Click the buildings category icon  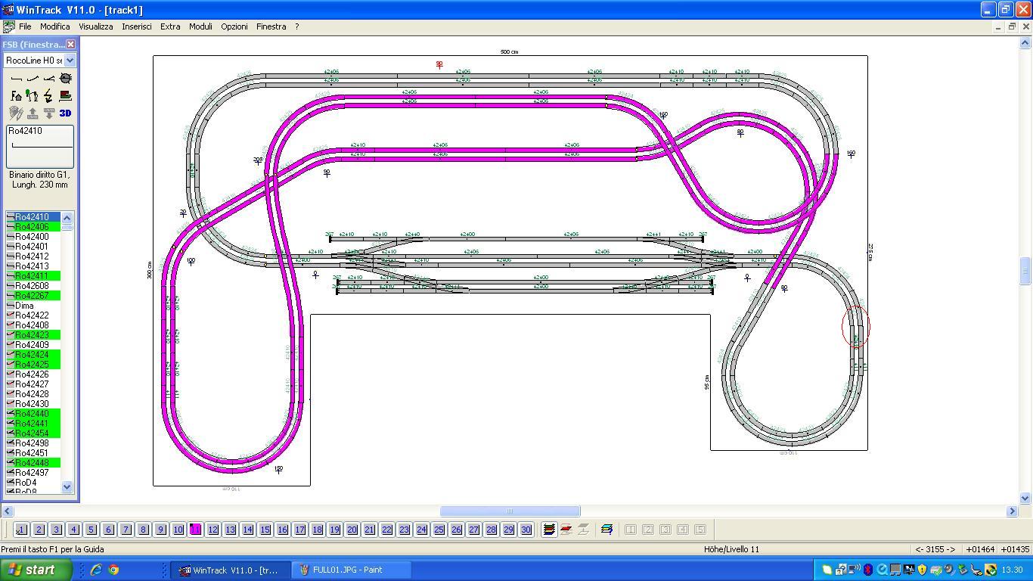coord(16,95)
